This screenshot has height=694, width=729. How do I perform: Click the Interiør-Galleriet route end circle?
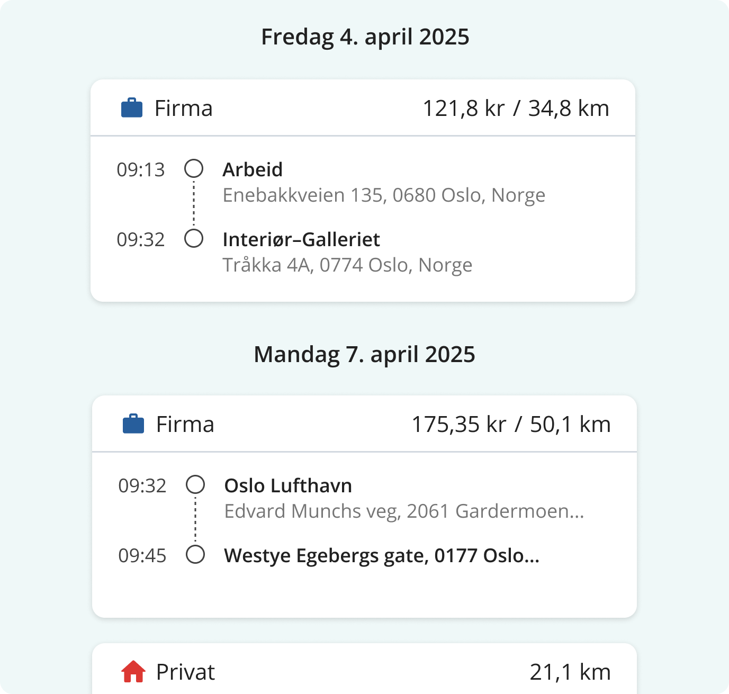tap(194, 239)
